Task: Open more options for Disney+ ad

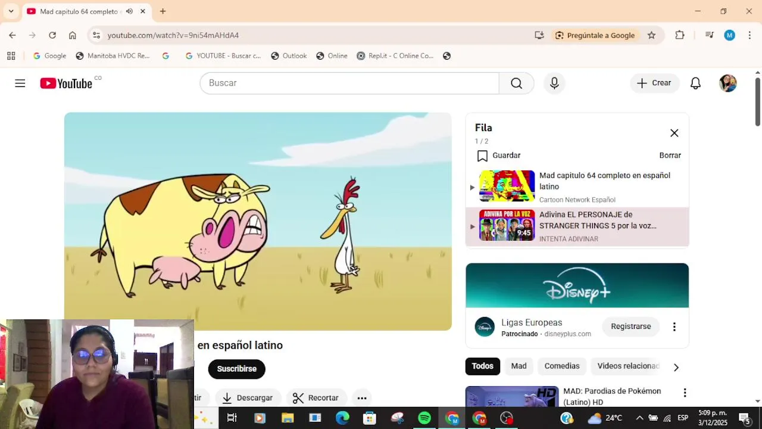Action: tap(674, 327)
